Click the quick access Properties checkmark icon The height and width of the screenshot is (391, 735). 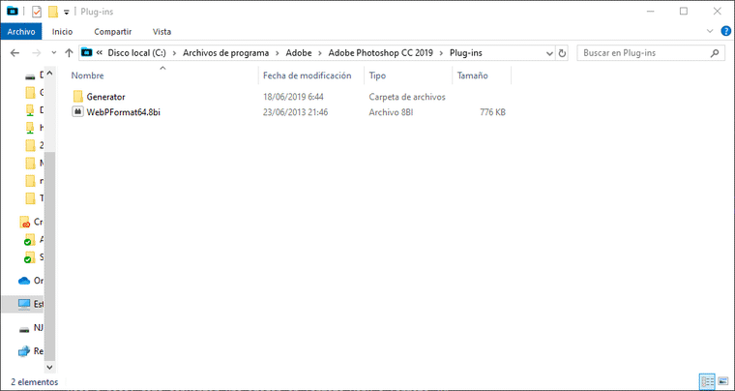[x=37, y=12]
